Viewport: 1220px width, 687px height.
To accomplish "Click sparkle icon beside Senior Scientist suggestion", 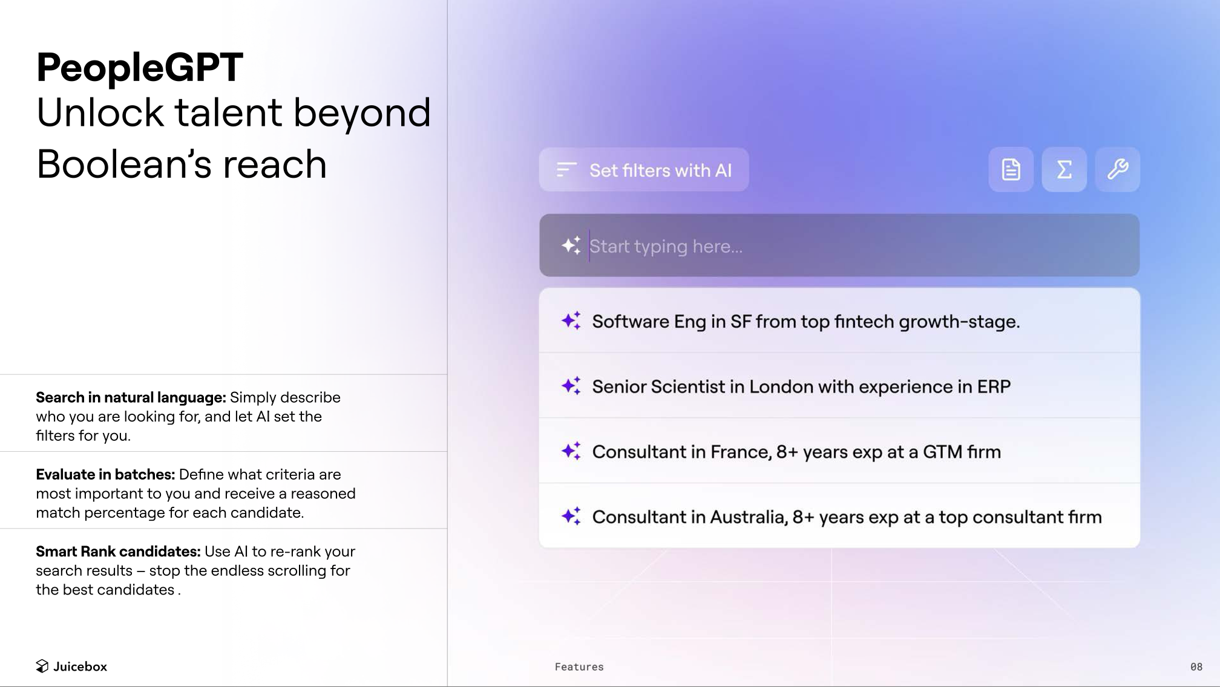I will [571, 386].
